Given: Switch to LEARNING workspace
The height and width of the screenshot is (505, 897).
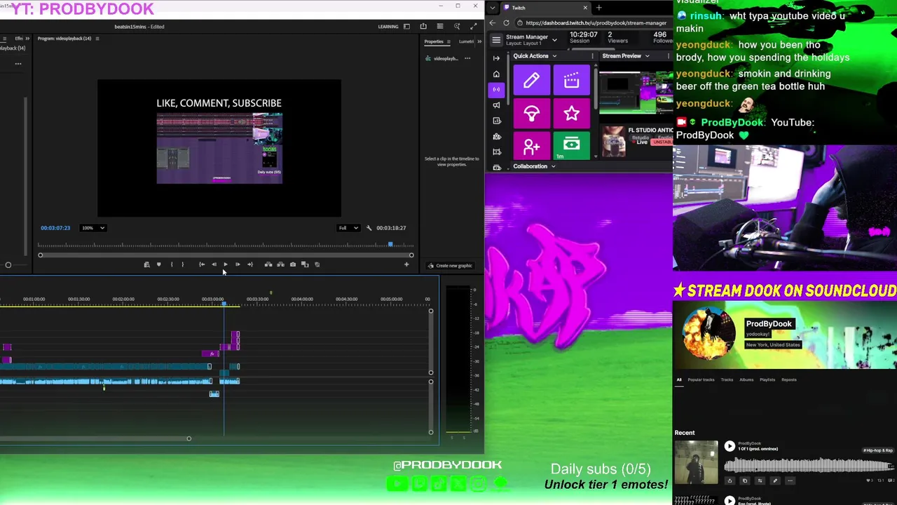Looking at the screenshot, I should pos(388,27).
